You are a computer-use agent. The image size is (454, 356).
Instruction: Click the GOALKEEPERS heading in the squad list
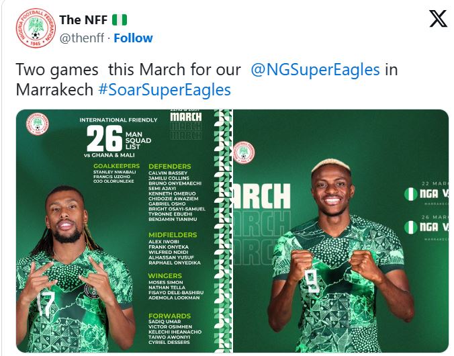click(116, 166)
